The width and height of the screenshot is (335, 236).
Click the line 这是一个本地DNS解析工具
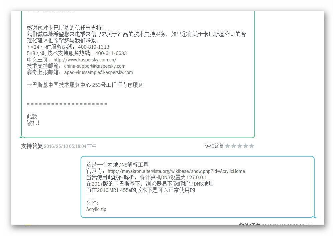tap(117, 165)
